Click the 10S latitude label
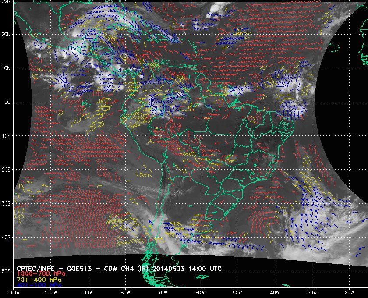 6,136
